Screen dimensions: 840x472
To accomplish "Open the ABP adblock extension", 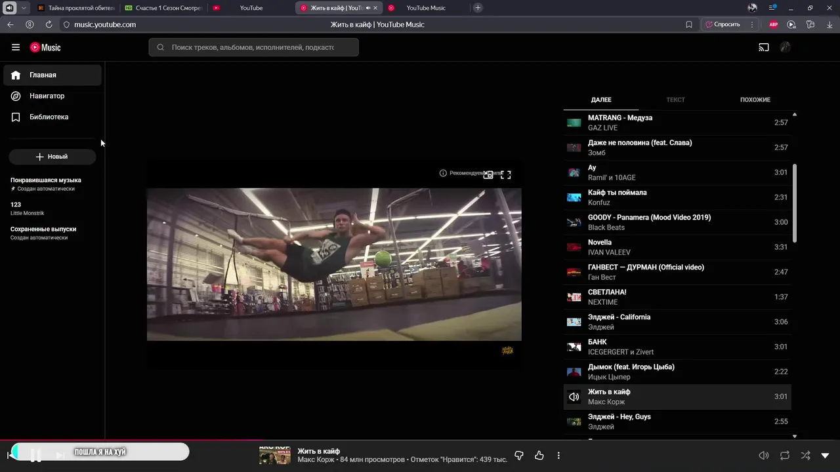I will (774, 24).
